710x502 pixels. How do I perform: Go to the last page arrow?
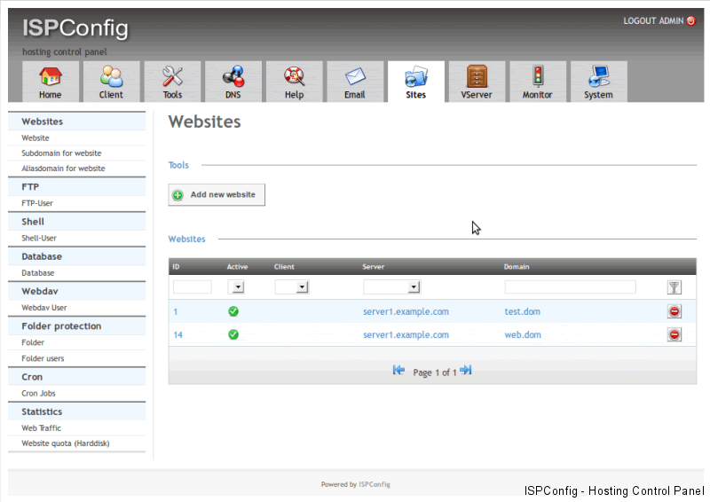coord(466,371)
